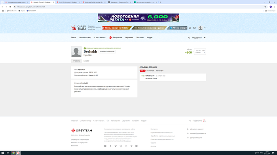Open the mail messages envelope icon

pos(194,28)
